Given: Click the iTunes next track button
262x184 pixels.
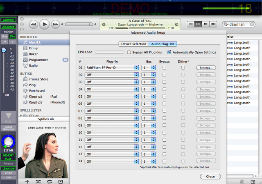Looking at the screenshot, I should click(x=55, y=25).
